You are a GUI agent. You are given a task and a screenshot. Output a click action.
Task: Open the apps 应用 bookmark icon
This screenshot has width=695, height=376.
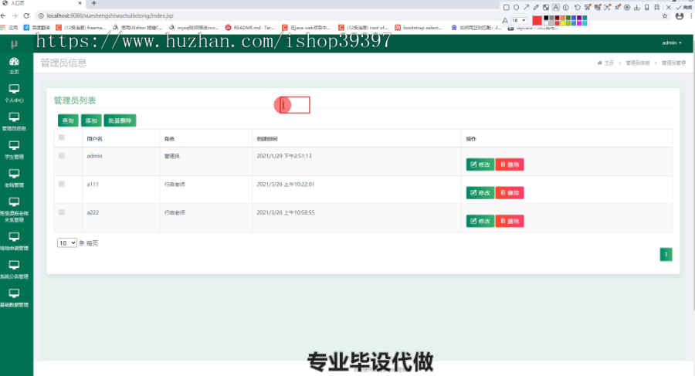tap(8, 28)
